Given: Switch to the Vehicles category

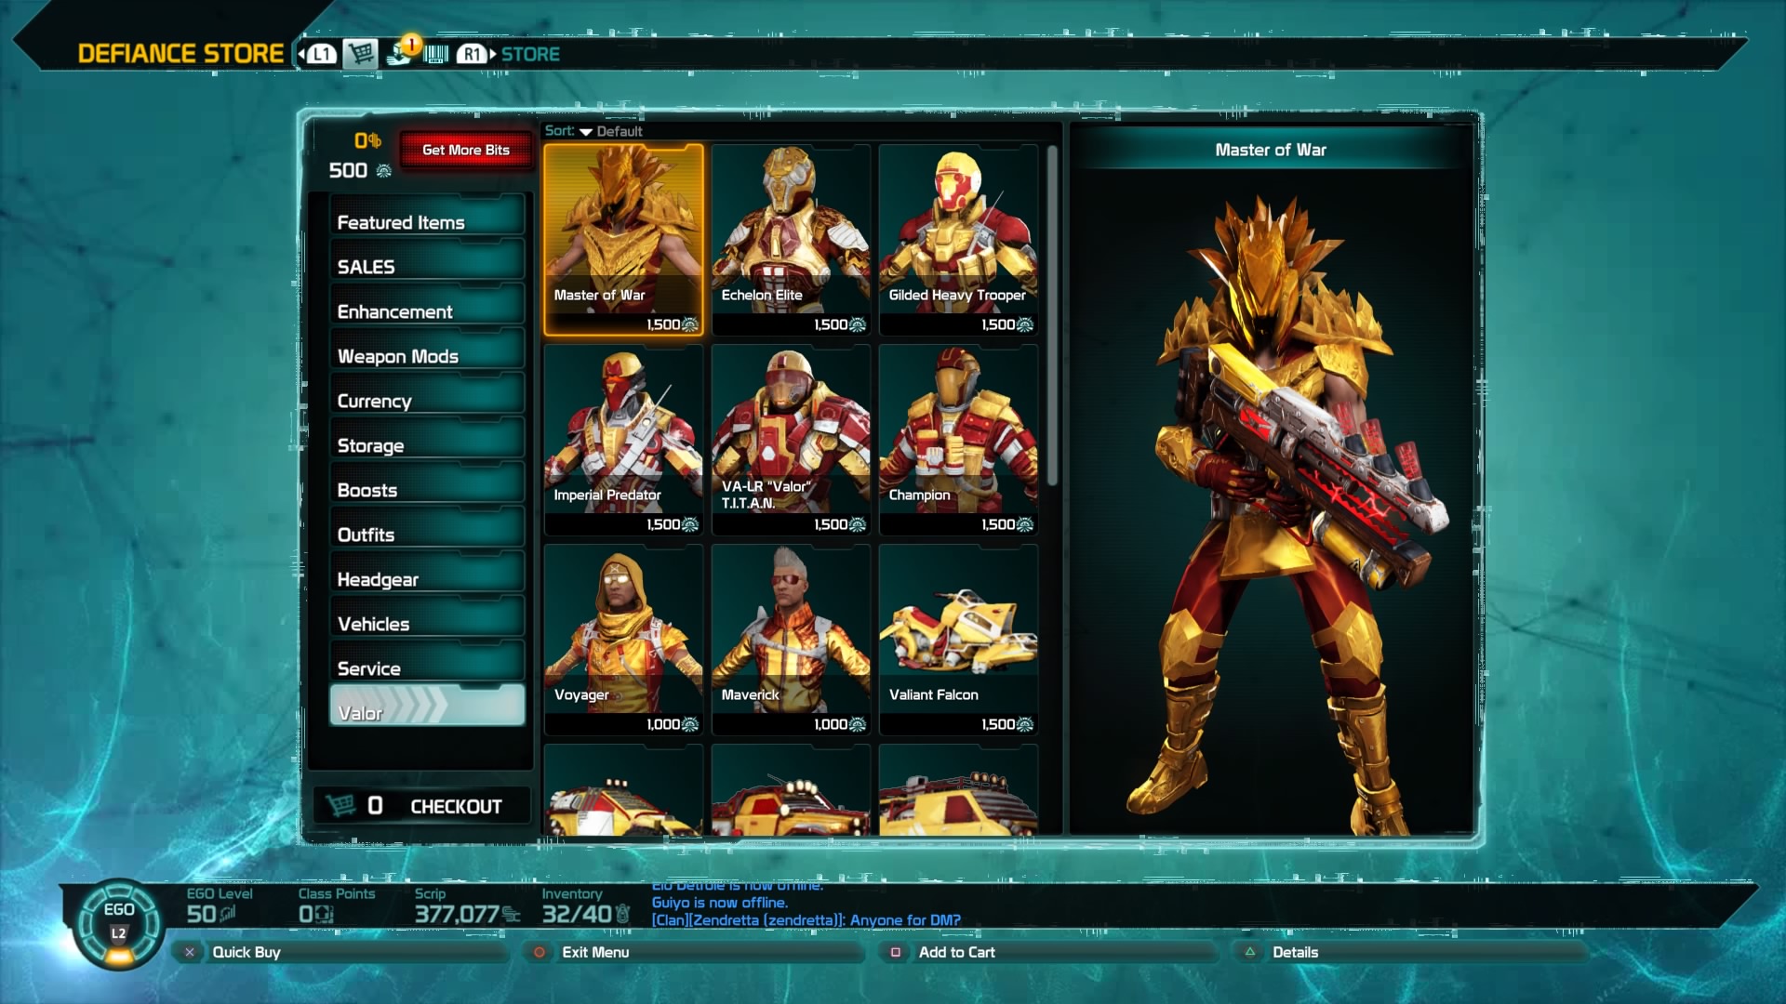Looking at the screenshot, I should click(x=426, y=624).
